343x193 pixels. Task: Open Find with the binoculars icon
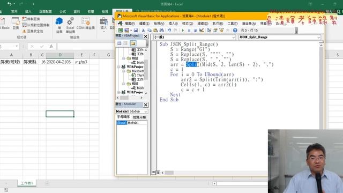click(x=162, y=31)
